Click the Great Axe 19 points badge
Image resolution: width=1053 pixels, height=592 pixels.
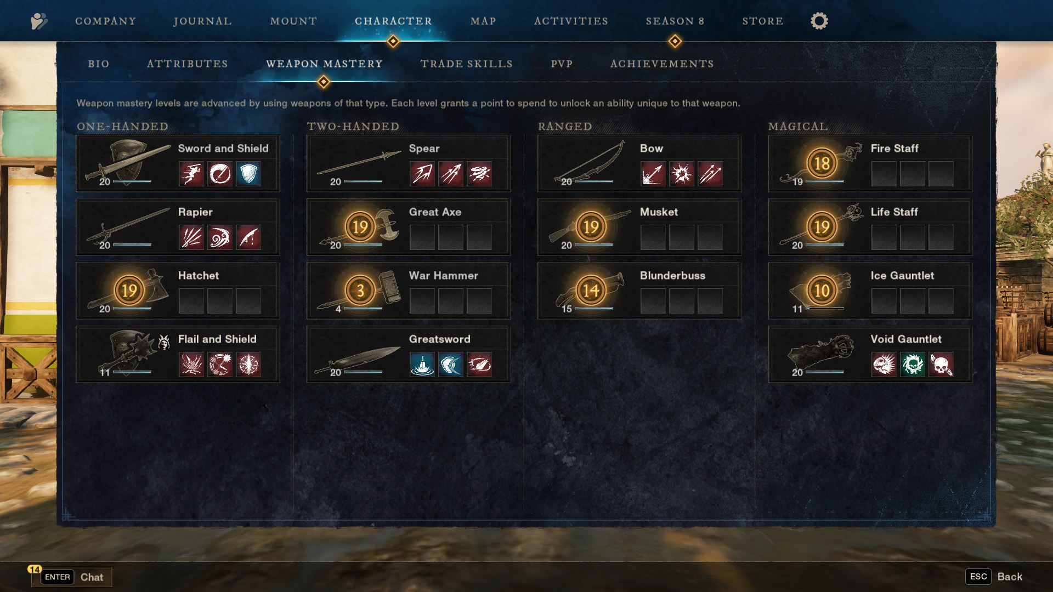point(360,227)
